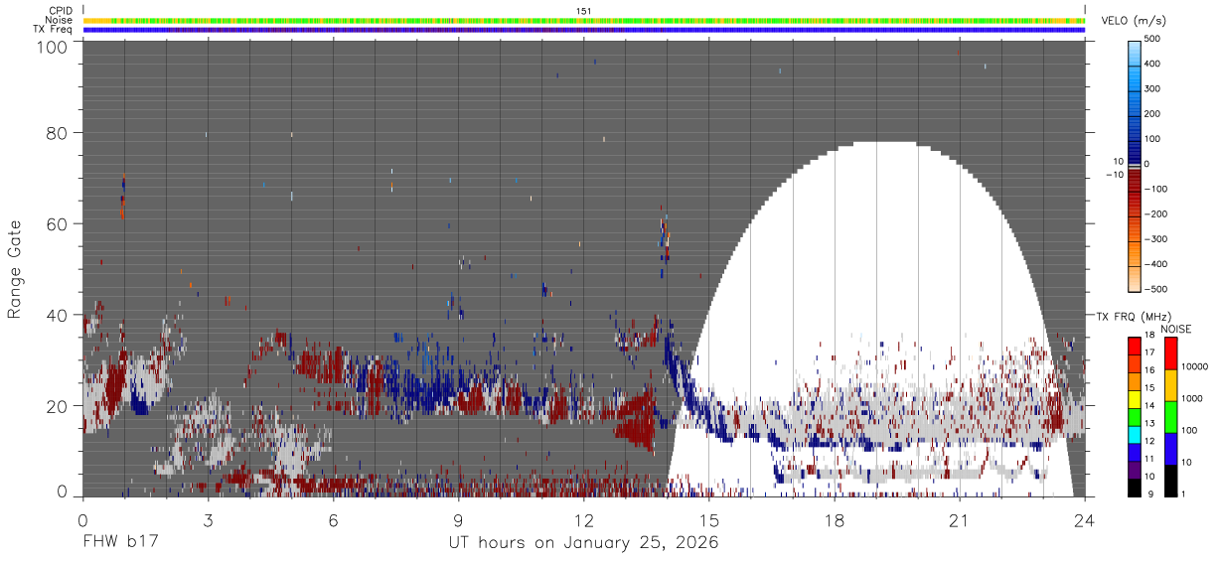Click x-axis tick label '9'
Screen dimensions: 1220x563
click(458, 520)
